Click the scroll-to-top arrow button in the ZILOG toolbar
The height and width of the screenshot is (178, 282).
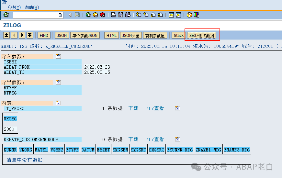(6, 35)
